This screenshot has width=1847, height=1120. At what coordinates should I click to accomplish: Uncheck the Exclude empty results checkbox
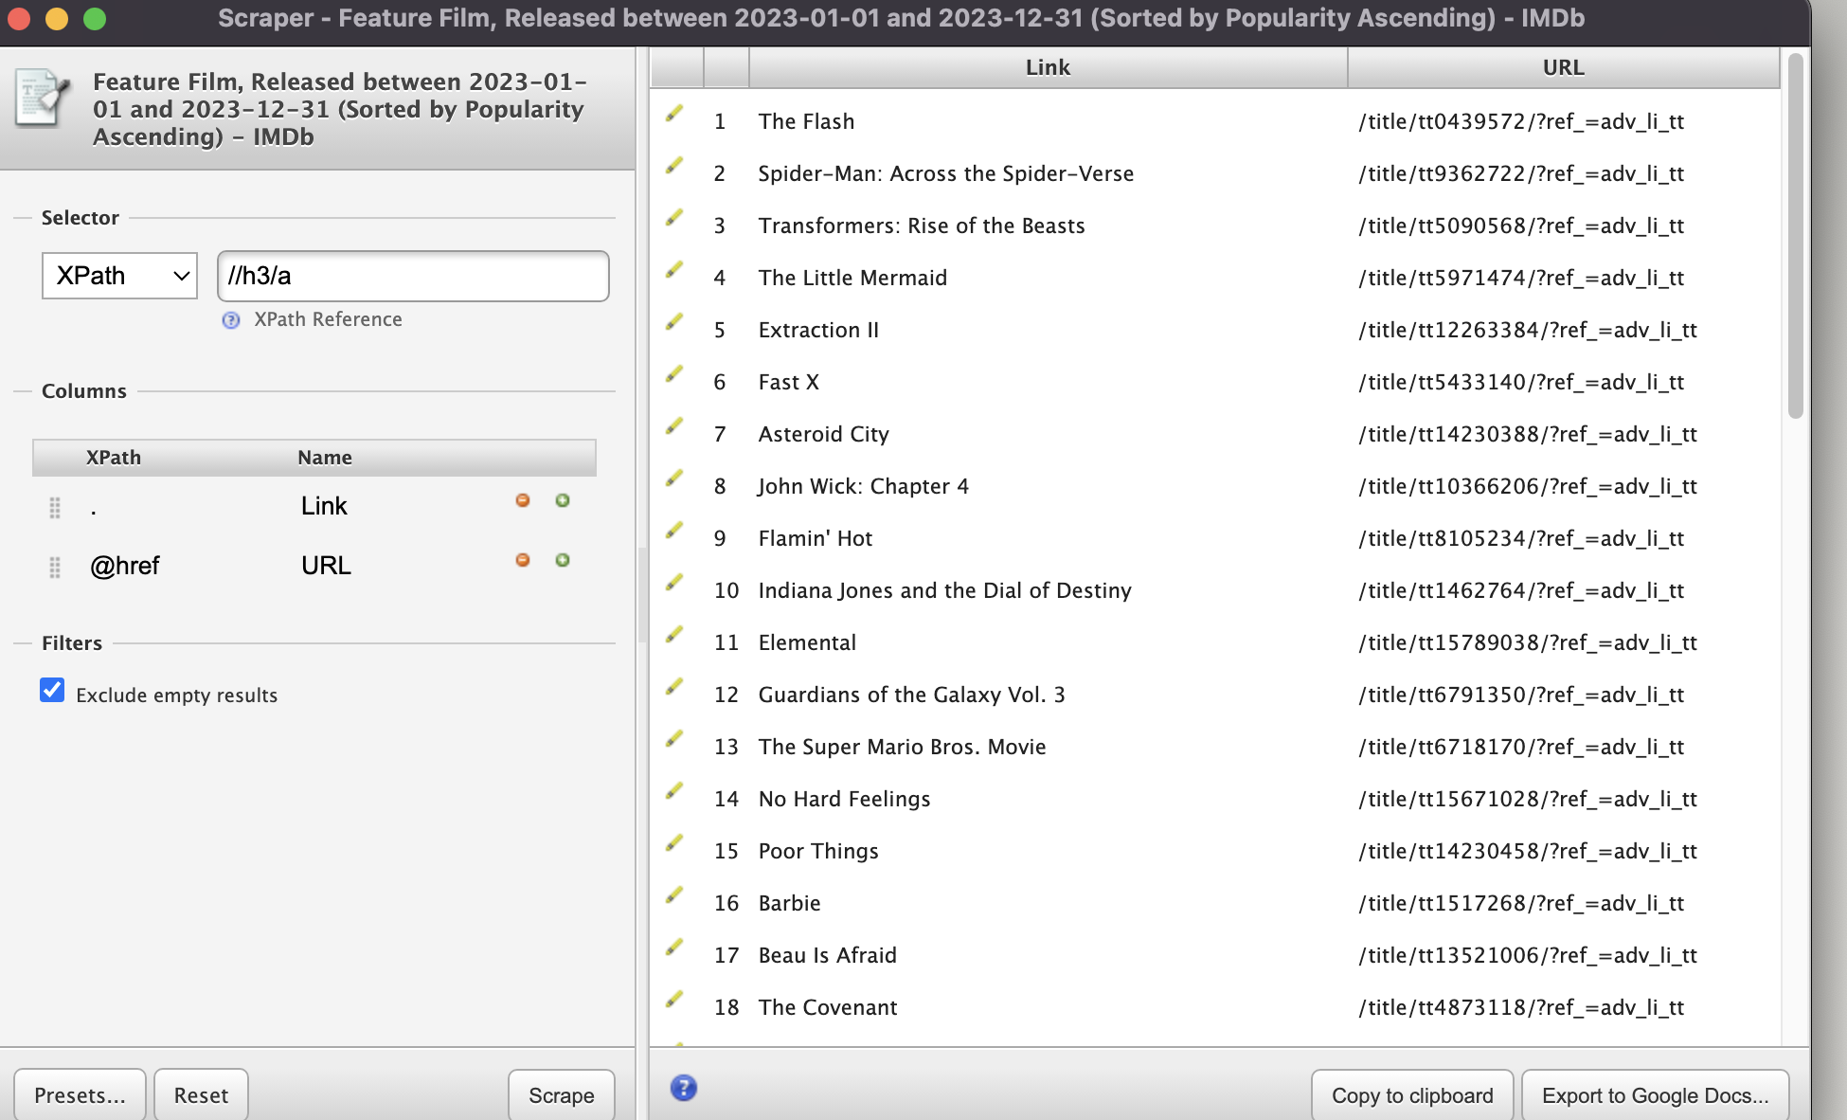point(52,691)
